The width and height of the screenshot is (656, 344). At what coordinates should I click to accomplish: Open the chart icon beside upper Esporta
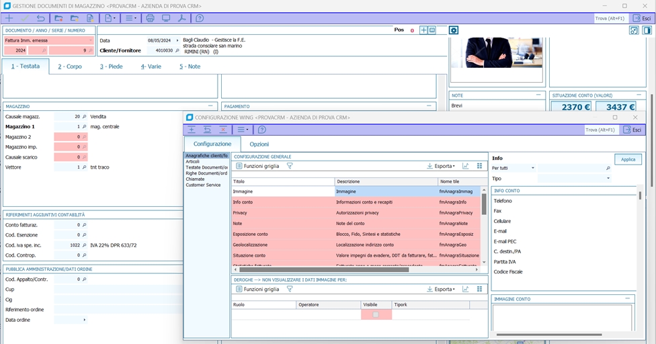tap(465, 166)
